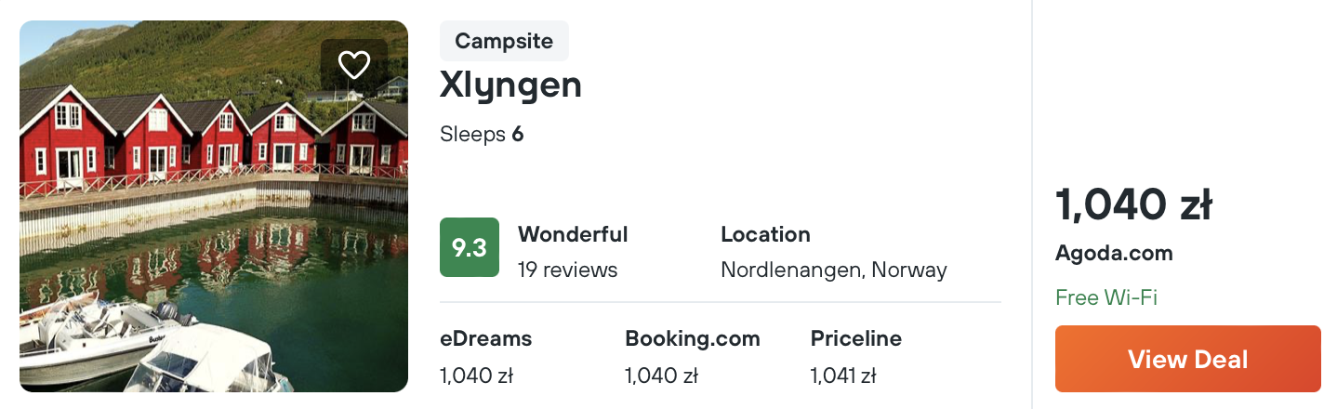Open the Xlyngen property title

[x=510, y=86]
